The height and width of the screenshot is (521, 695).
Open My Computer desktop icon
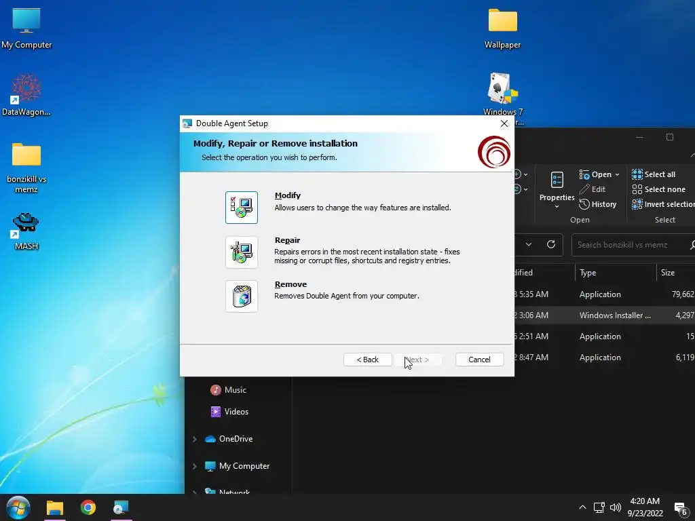tap(26, 28)
